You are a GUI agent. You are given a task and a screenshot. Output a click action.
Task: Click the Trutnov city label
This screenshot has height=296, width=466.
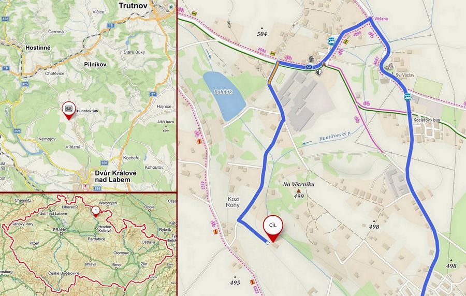[133, 5]
